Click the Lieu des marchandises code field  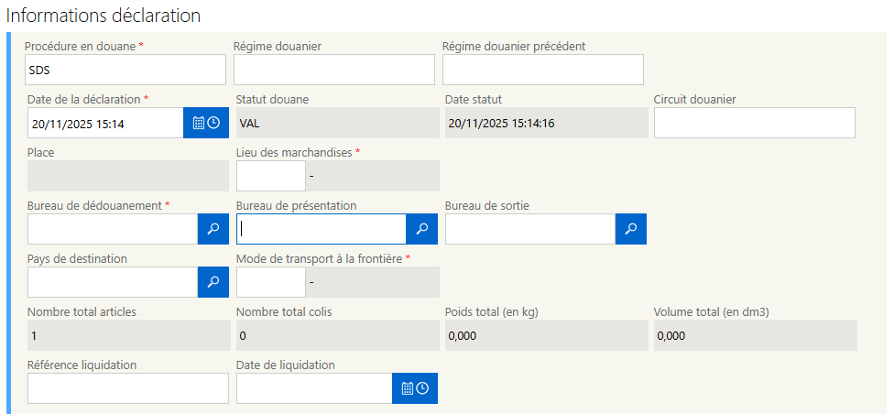point(270,176)
